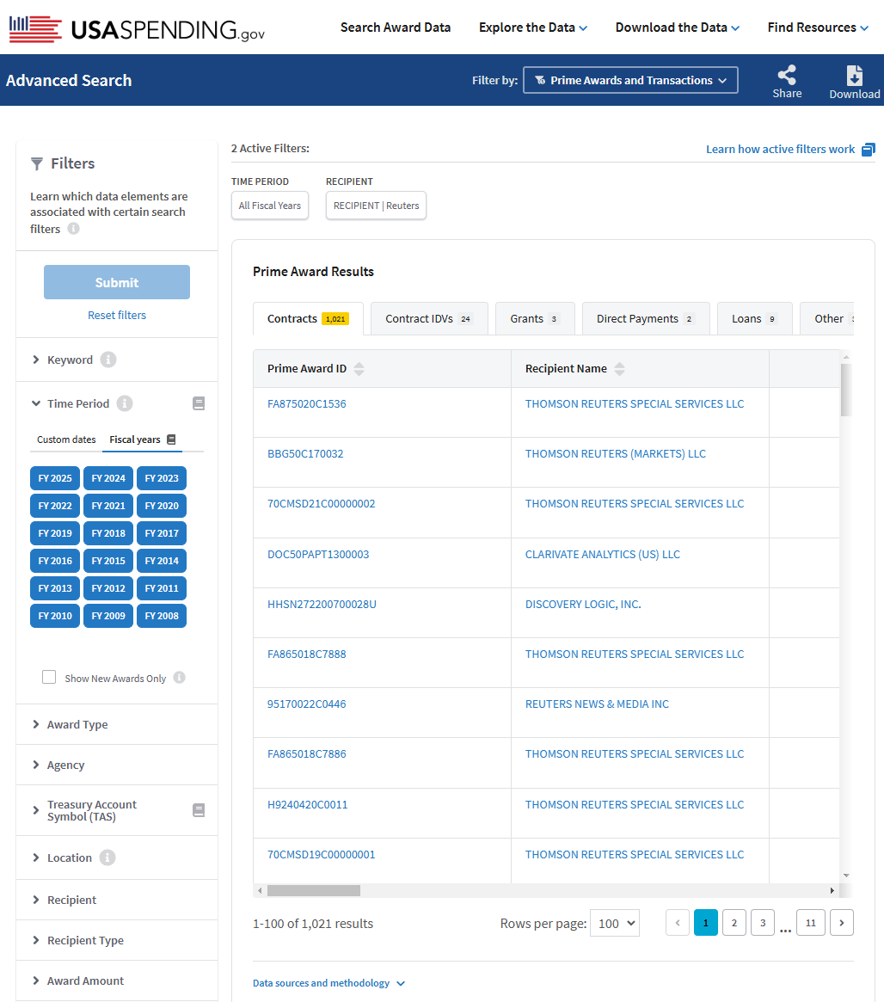Expand Data sources and methodology
Image resolution: width=884 pixels, height=1002 pixels.
pos(328,983)
